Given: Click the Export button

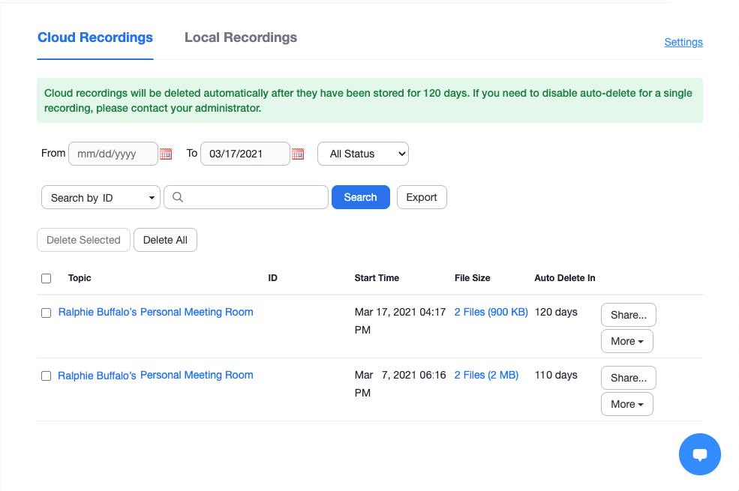Looking at the screenshot, I should click(422, 197).
